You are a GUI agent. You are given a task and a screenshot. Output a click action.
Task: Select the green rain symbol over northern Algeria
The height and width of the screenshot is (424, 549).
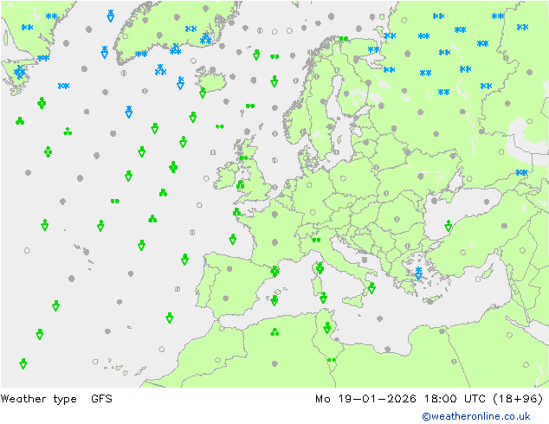tap(274, 332)
